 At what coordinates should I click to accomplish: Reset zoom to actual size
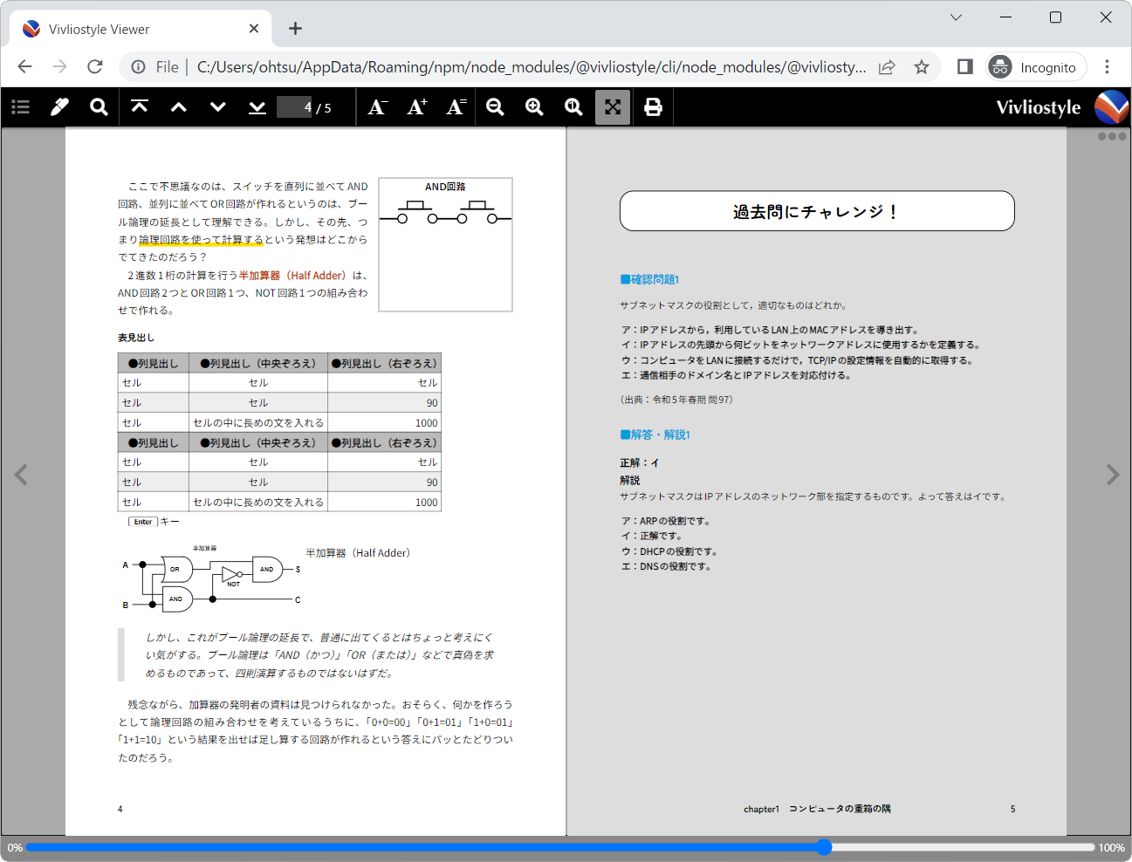click(573, 106)
